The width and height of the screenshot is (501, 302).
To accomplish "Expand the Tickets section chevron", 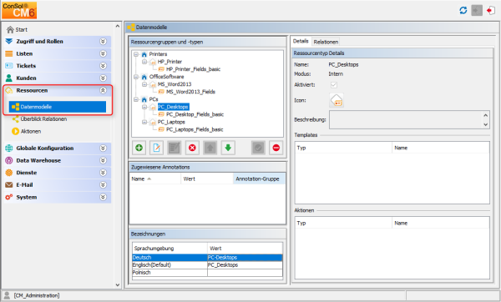I will 103,66.
